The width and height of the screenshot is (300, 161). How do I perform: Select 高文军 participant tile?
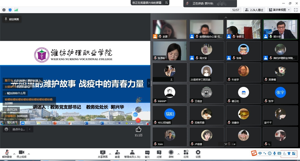pyautogui.click(x=207, y=51)
